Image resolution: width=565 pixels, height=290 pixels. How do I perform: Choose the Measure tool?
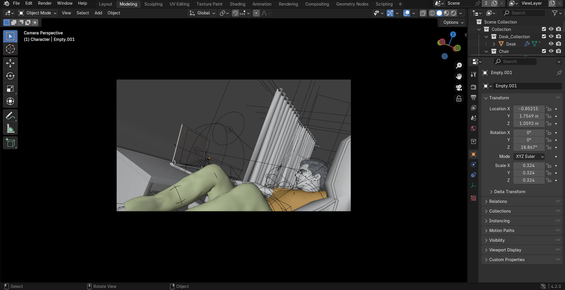pyautogui.click(x=10, y=129)
